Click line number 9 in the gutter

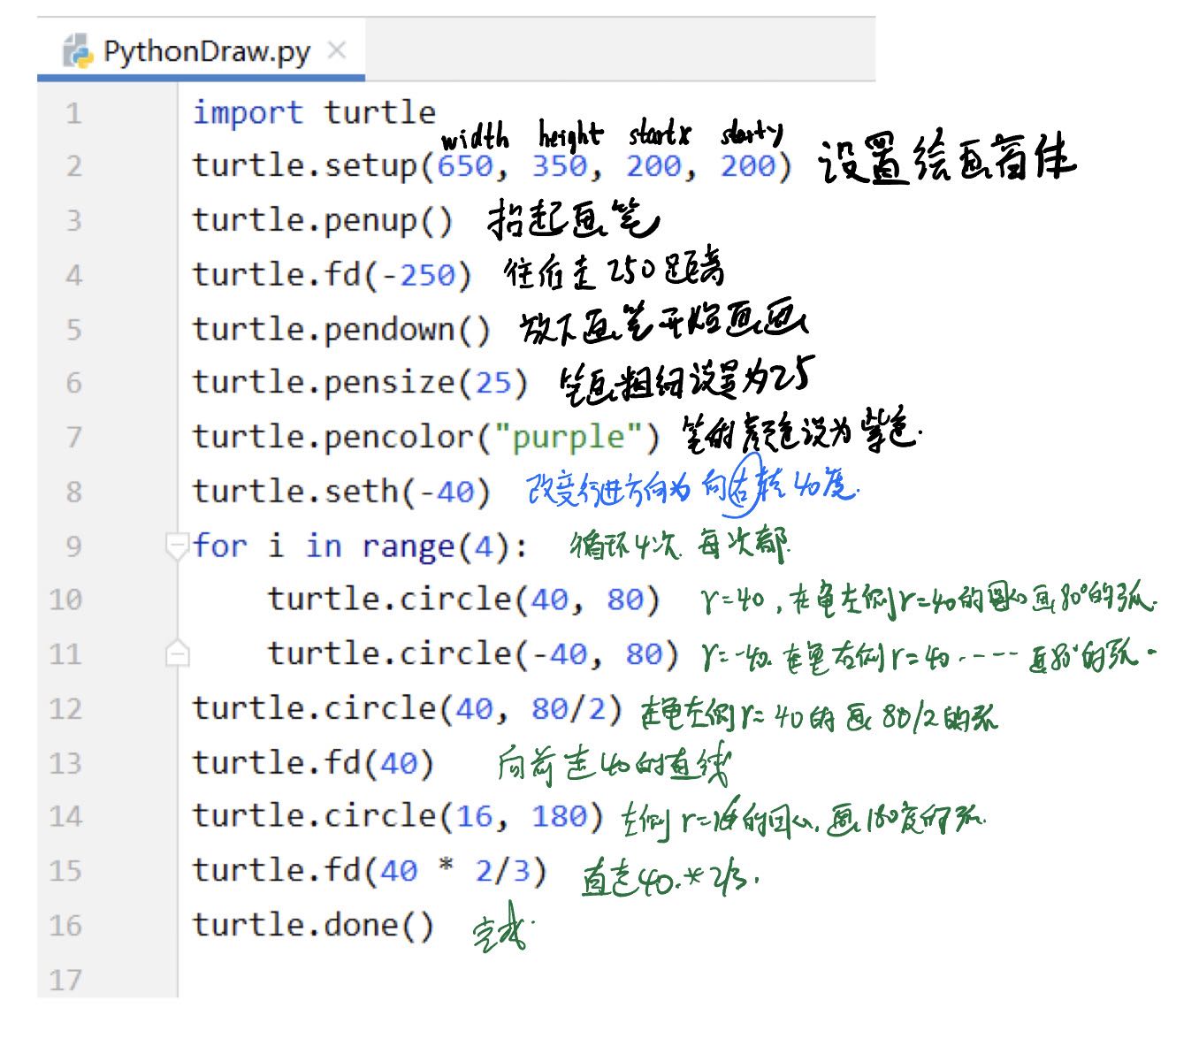[x=73, y=546]
